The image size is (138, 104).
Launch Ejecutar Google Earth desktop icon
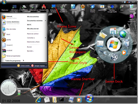112,8
